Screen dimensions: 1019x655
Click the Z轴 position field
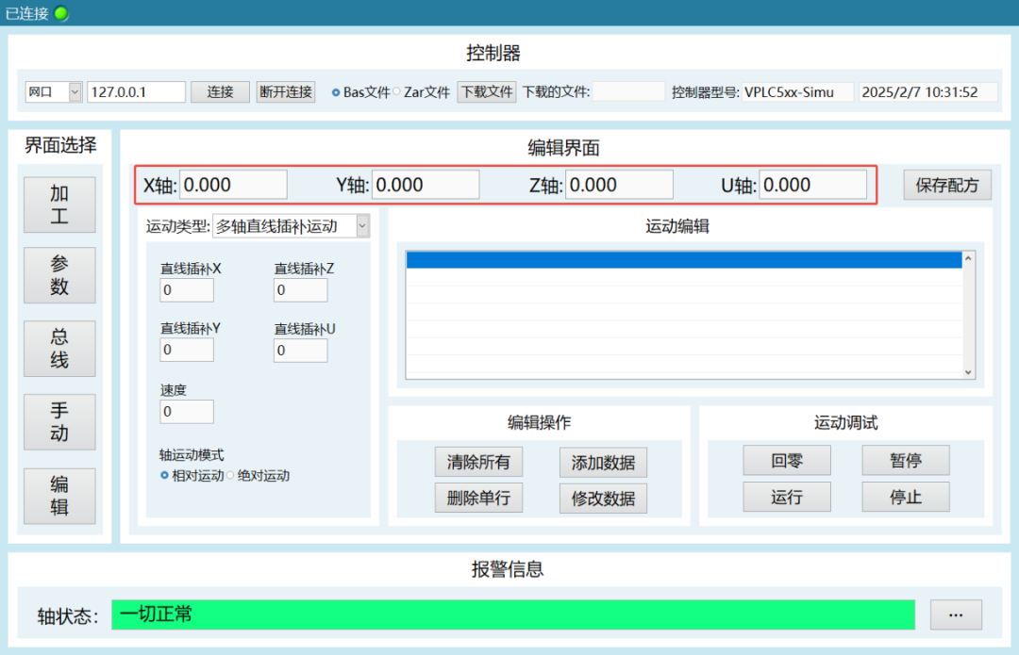[619, 185]
